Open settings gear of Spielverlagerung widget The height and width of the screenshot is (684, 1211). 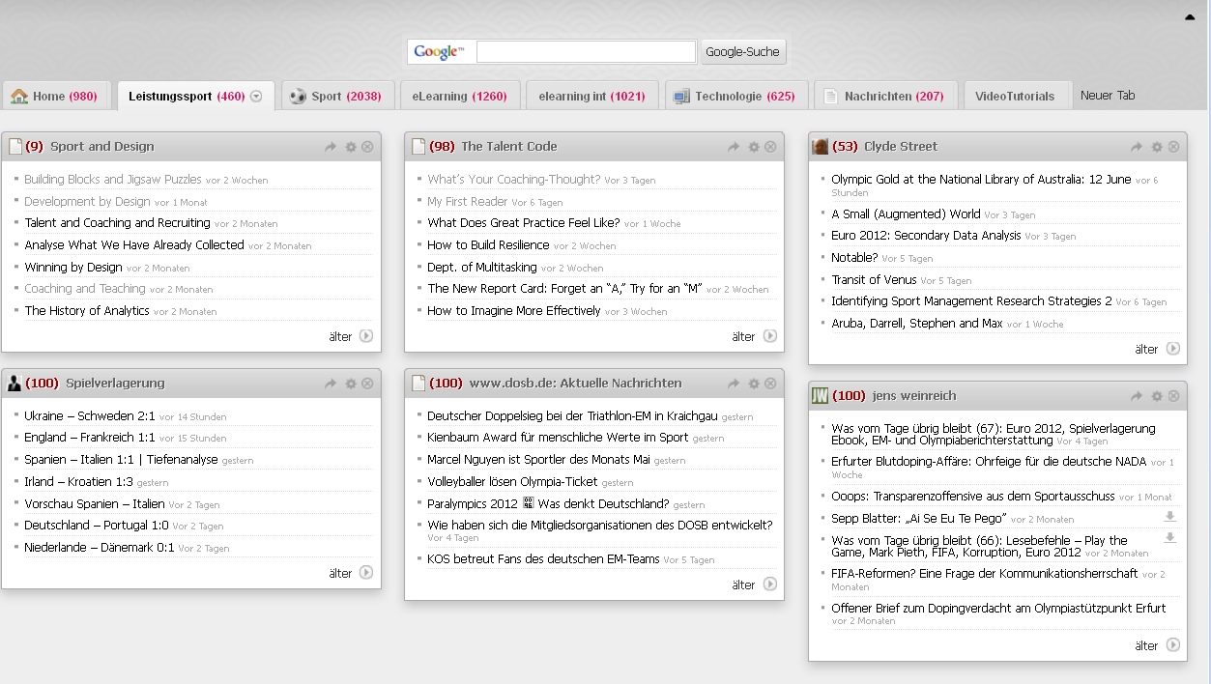point(351,384)
